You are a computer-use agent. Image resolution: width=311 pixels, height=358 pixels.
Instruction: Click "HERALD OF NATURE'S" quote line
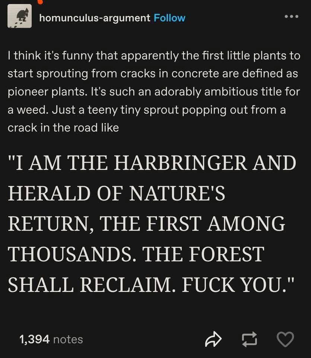[x=116, y=194]
